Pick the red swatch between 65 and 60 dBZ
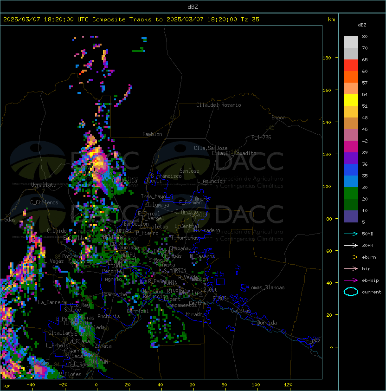The width and height of the screenshot is (386, 391). point(351,65)
